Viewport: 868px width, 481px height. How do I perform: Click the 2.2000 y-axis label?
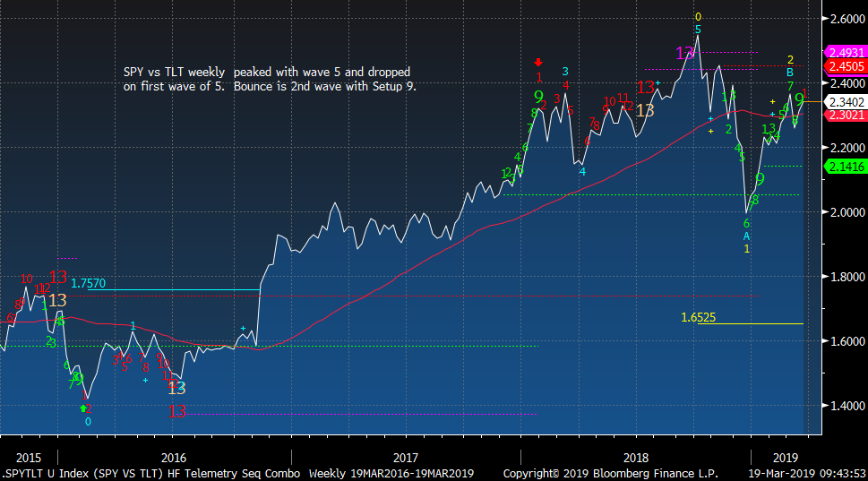pos(847,148)
